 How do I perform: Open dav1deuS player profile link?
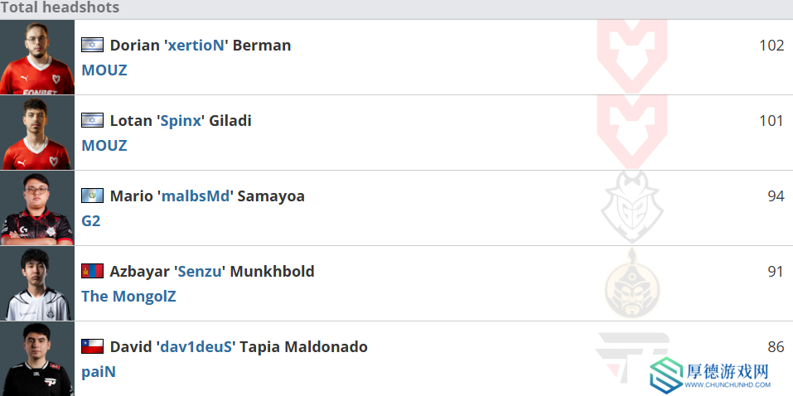196,346
